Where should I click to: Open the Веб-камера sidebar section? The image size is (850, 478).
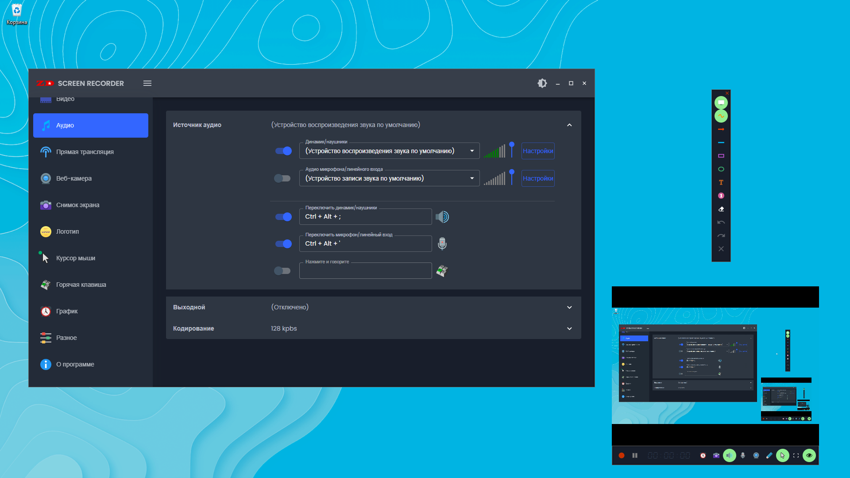coord(74,178)
